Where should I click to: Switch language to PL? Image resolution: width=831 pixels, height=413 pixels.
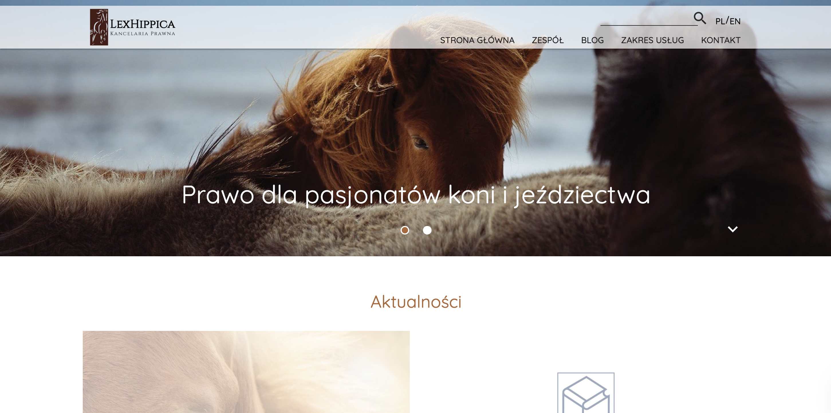tap(720, 21)
